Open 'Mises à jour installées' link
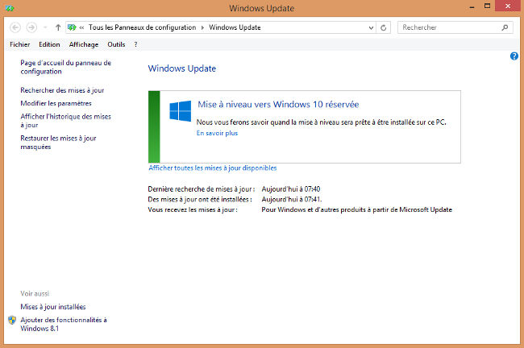The image size is (524, 348). tap(53, 307)
